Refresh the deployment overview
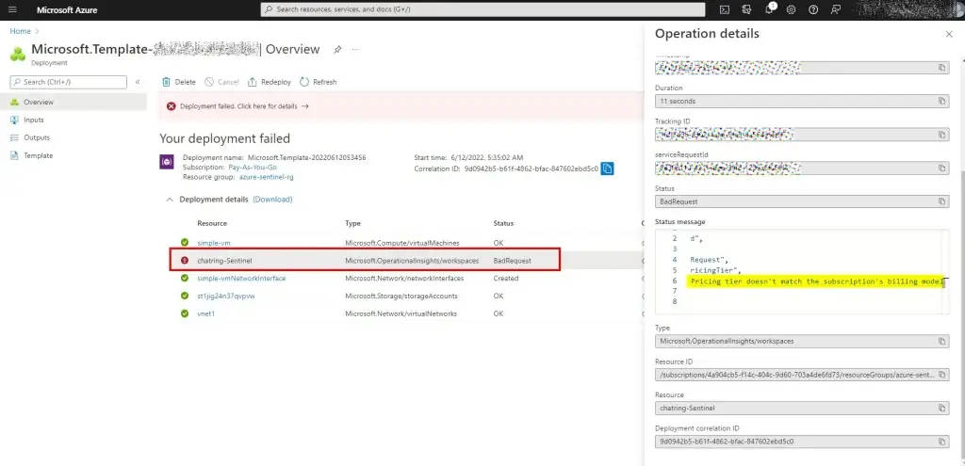Image resolution: width=965 pixels, height=466 pixels. (x=319, y=82)
